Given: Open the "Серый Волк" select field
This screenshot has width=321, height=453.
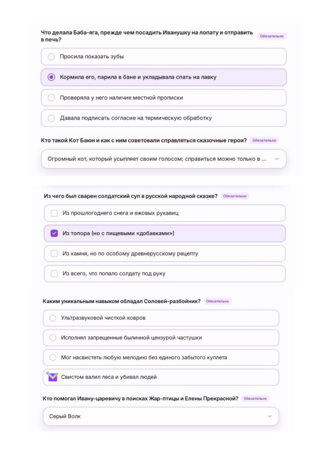Looking at the screenshot, I should pyautogui.click(x=161, y=416).
